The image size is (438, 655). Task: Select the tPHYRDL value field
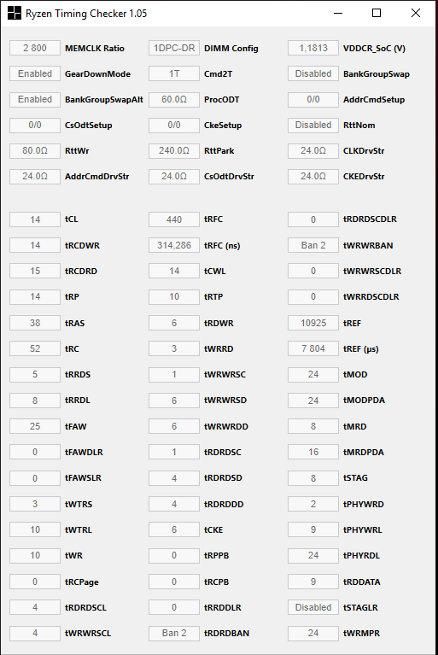coord(313,555)
